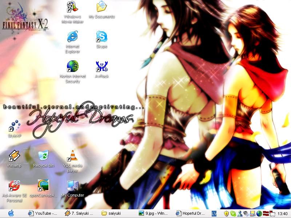The height and width of the screenshot is (218, 291).
Task: Select the VLC media player shortcut
Action: (x=72, y=161)
